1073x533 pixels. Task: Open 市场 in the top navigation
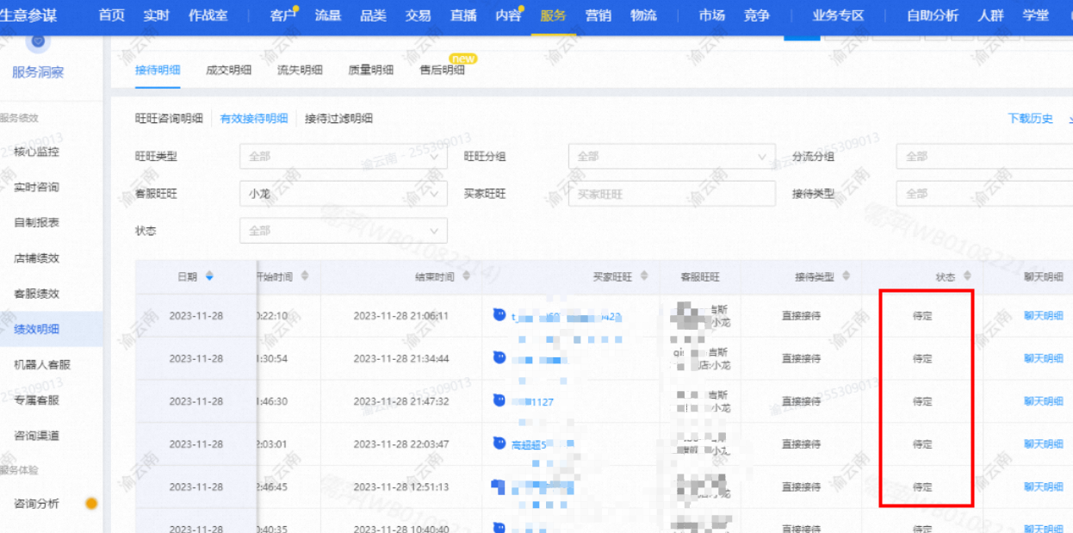tap(711, 15)
